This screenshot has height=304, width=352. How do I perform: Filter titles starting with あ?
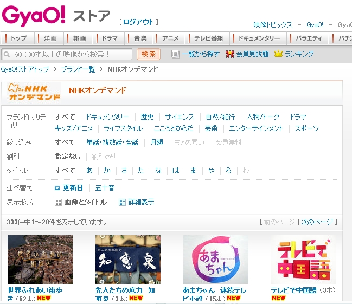89,171
